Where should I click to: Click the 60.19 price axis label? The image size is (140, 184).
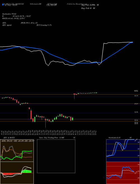click(136, 96)
